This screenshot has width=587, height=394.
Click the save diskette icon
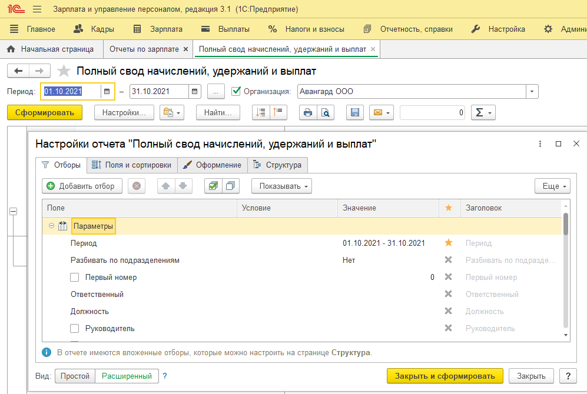[x=354, y=113]
